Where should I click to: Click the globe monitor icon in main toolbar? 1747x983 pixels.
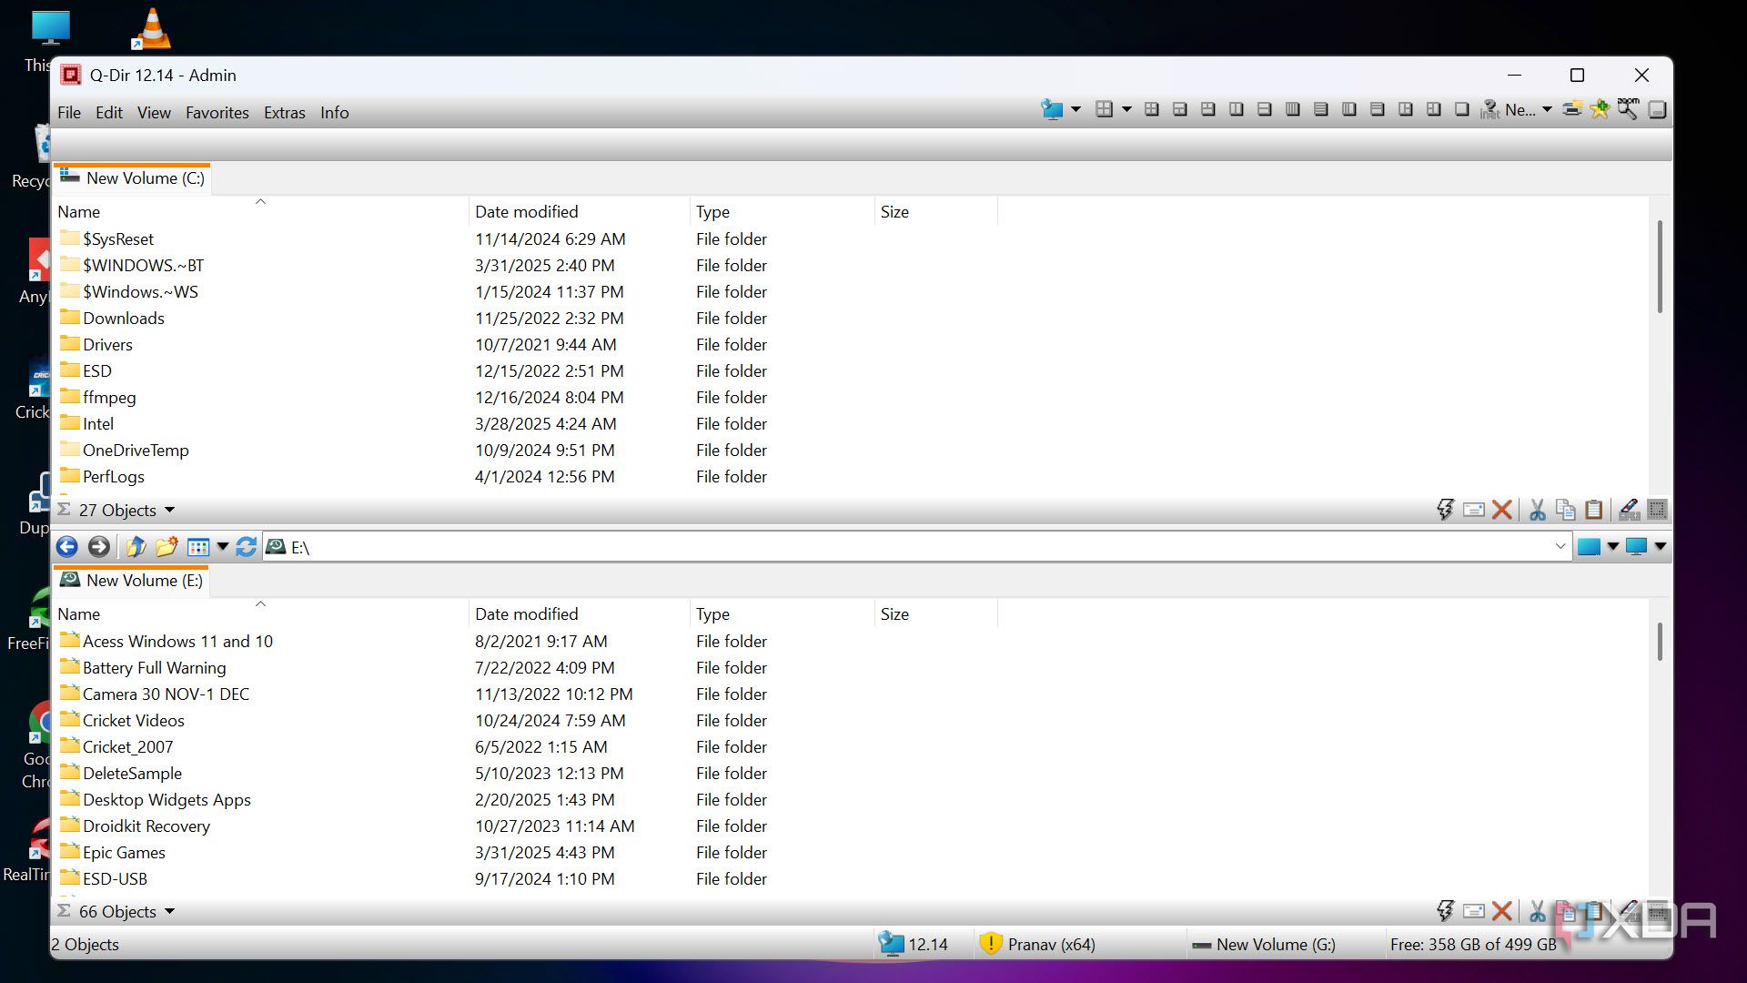1052,109
